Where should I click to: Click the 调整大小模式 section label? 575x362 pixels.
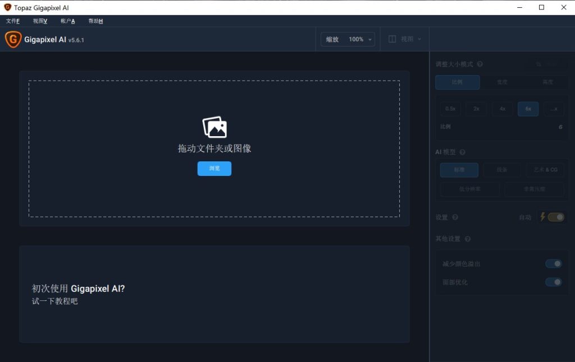pyautogui.click(x=454, y=64)
